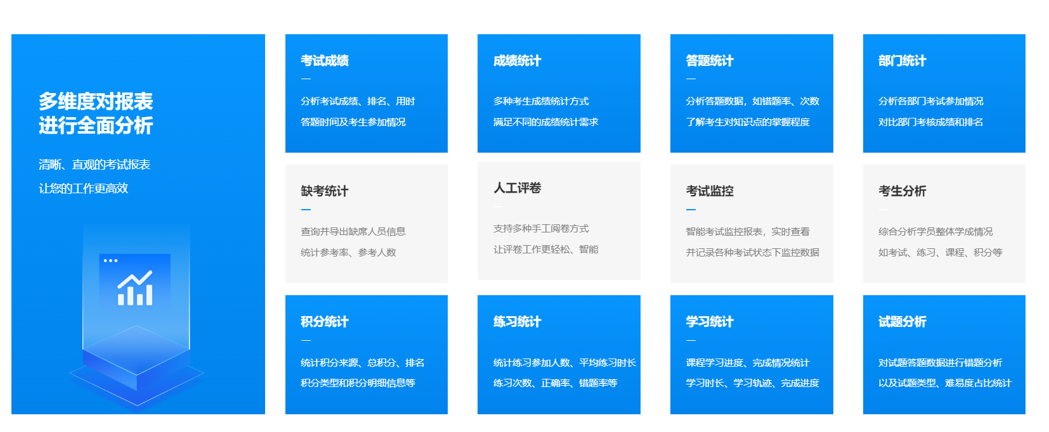The height and width of the screenshot is (432, 1049).
Task: Click the 答题统计 card title
Action: [709, 61]
